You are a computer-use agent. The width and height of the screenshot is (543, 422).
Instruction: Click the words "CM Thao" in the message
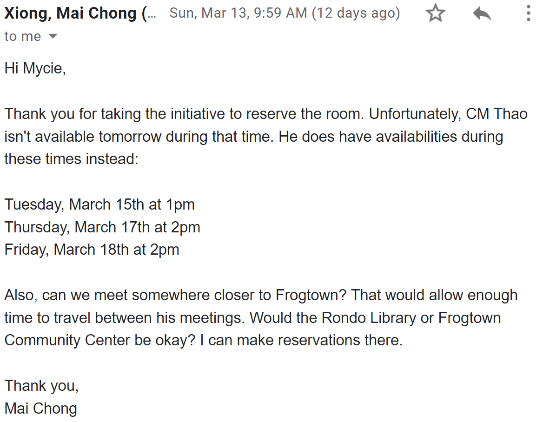coord(497,114)
